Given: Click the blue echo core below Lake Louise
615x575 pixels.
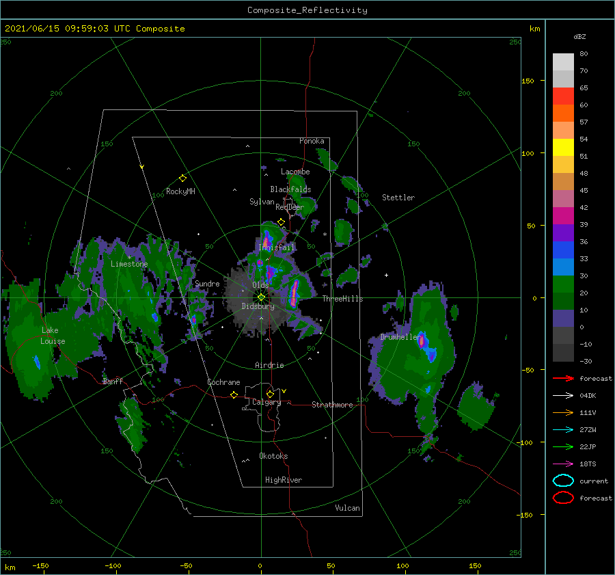Looking at the screenshot, I should click(x=37, y=362).
